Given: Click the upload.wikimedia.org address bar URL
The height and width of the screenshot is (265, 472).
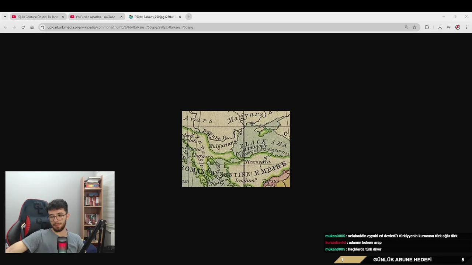Looking at the screenshot, I should tap(120, 27).
